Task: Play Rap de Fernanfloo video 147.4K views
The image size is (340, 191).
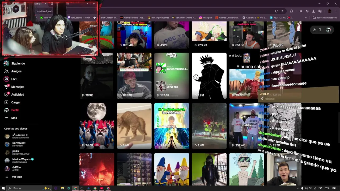Action: click(x=172, y=76)
